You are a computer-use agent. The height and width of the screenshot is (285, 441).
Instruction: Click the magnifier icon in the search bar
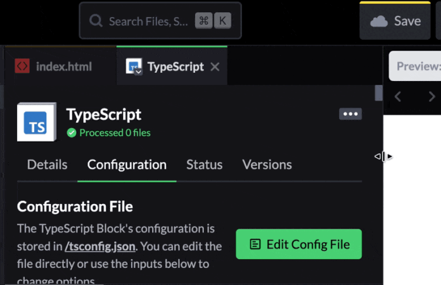(96, 21)
